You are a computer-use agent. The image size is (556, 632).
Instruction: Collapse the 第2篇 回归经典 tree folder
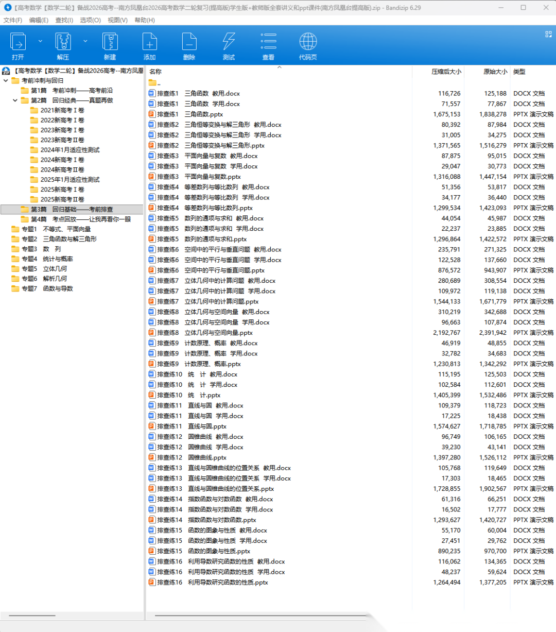tap(15, 100)
